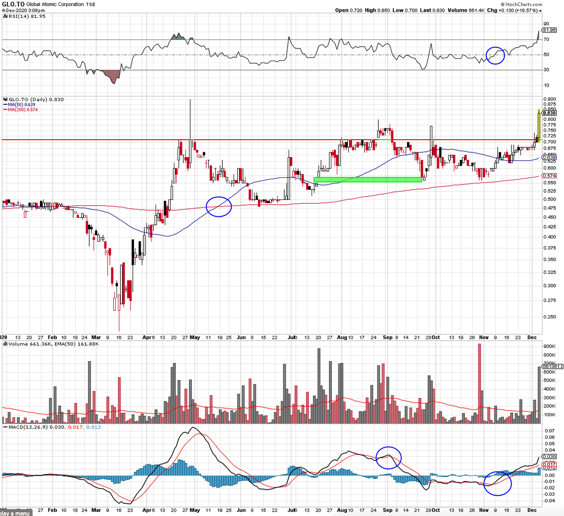Click the RSI 30 oversold axis label
The image size is (564, 516).
click(546, 70)
